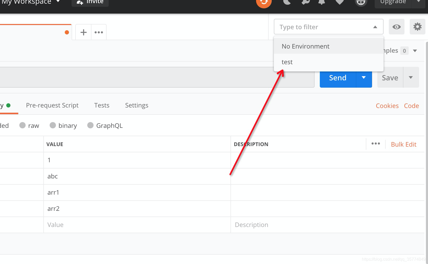The width and height of the screenshot is (428, 264).
Task: Click the Bulk Edit link
Action: click(x=403, y=145)
